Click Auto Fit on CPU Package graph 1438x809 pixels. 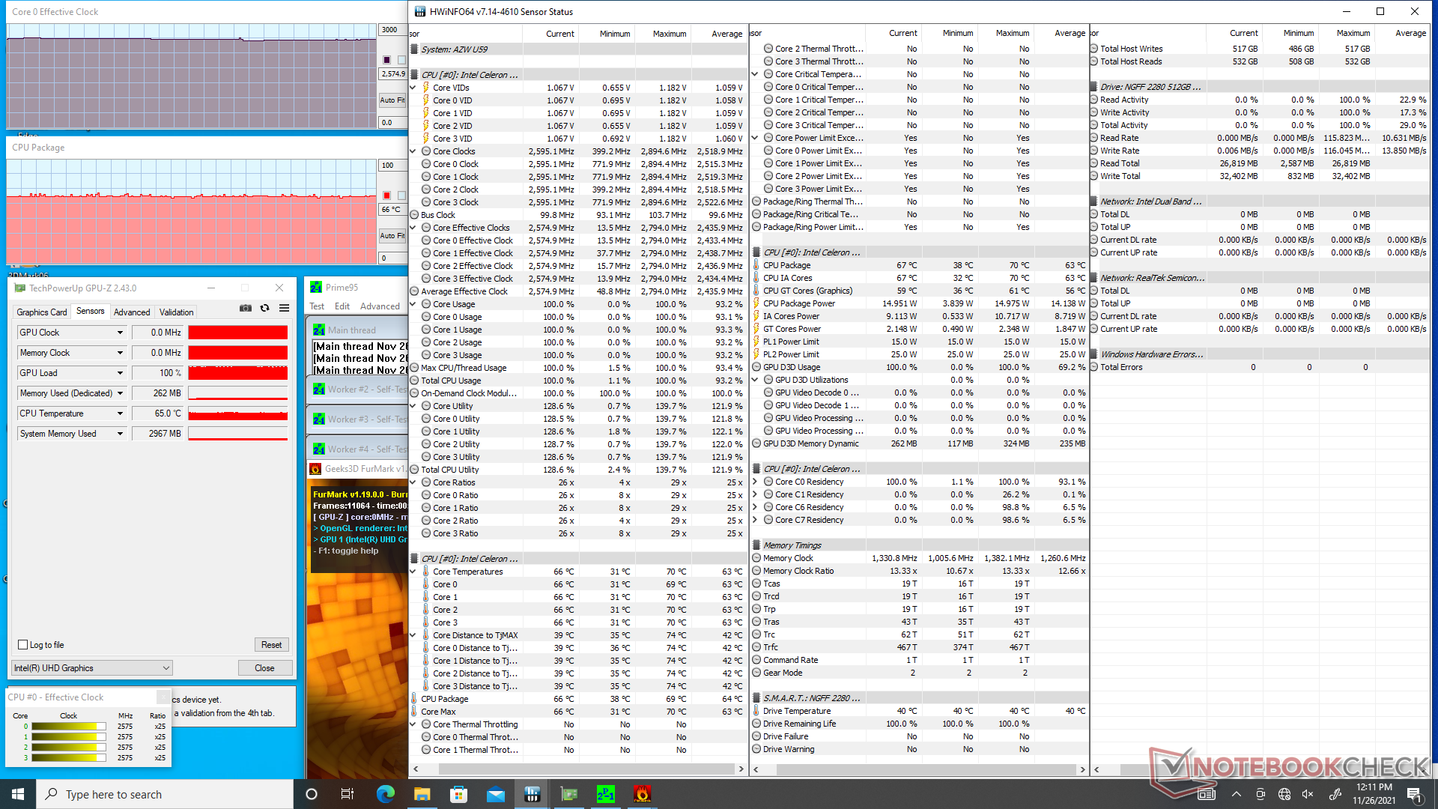click(x=392, y=236)
